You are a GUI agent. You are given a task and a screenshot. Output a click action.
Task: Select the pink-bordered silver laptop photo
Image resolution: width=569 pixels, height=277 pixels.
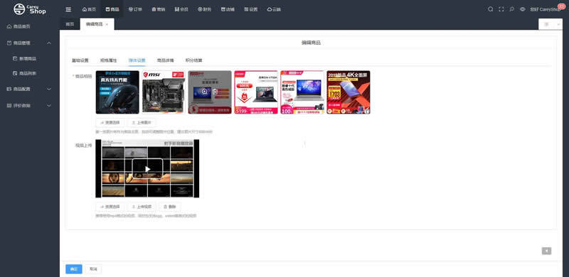[x=302, y=92]
